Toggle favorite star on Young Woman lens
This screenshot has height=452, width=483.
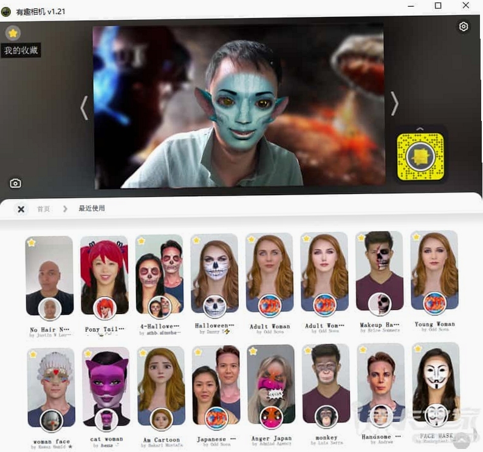pyautogui.click(x=416, y=237)
